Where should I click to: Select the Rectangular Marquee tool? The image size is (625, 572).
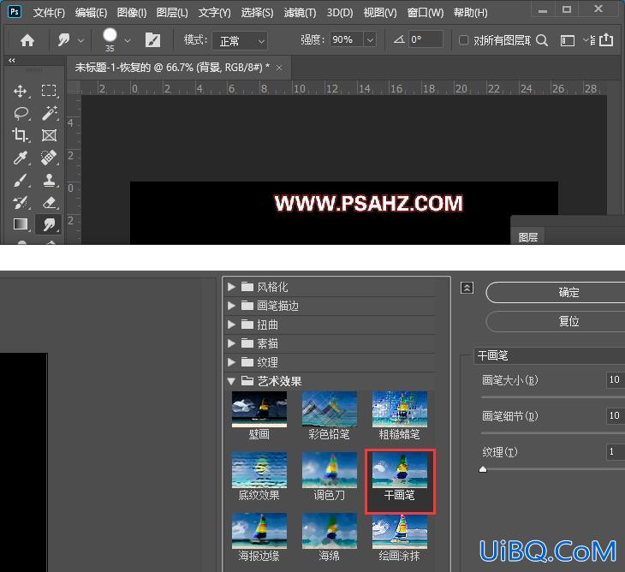[49, 91]
